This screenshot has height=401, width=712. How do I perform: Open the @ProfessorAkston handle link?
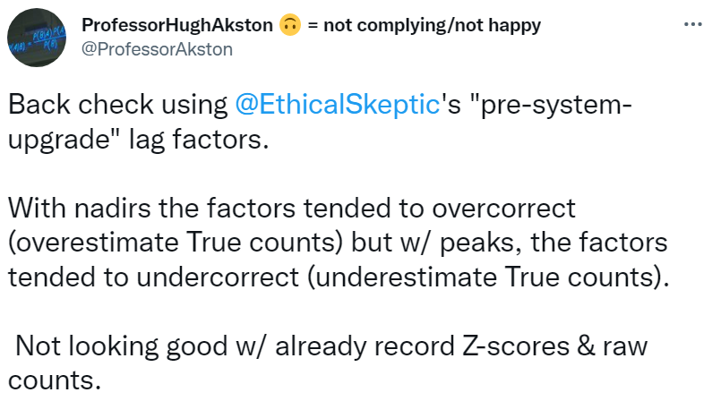tap(158, 48)
